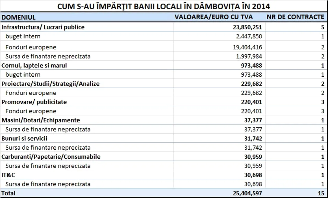Select the Proiectare/Studii/Strategii/Analize row label

pyautogui.click(x=51, y=84)
